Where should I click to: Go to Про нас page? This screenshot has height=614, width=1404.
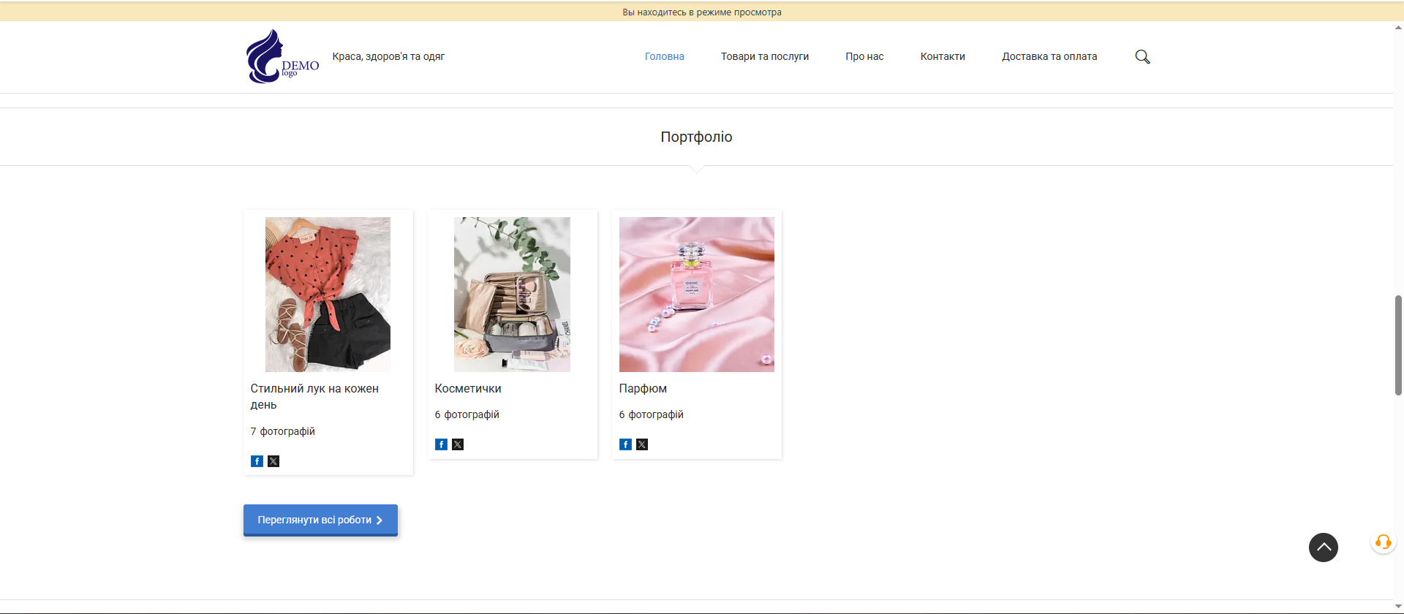pos(864,57)
